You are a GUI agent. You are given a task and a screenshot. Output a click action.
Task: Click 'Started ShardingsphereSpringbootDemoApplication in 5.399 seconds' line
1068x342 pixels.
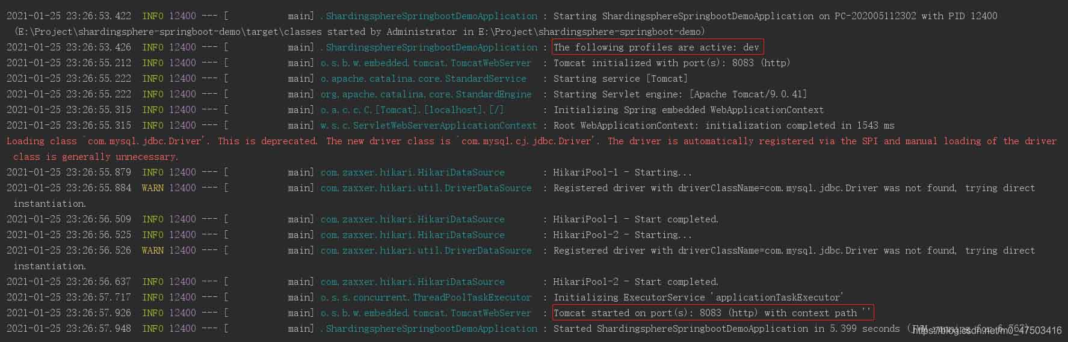tap(727, 329)
